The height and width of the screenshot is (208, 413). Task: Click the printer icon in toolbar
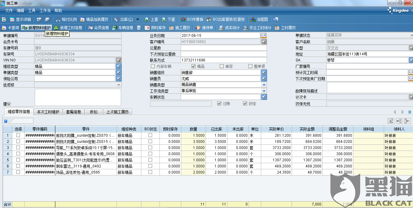[x=47, y=19]
